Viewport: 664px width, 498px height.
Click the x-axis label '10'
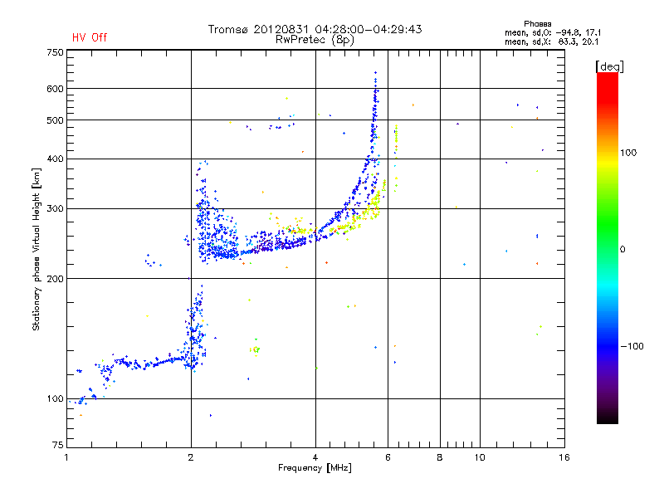[480, 457]
